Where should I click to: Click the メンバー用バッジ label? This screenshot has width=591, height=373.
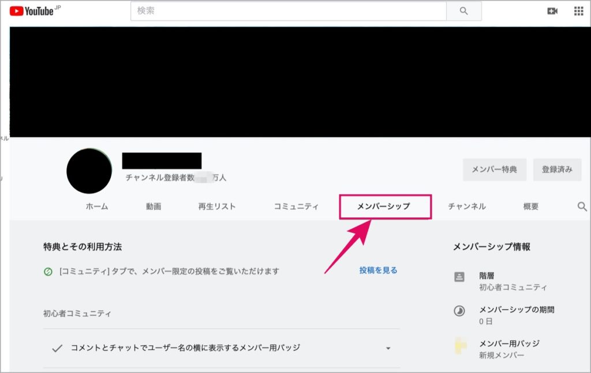coord(509,343)
